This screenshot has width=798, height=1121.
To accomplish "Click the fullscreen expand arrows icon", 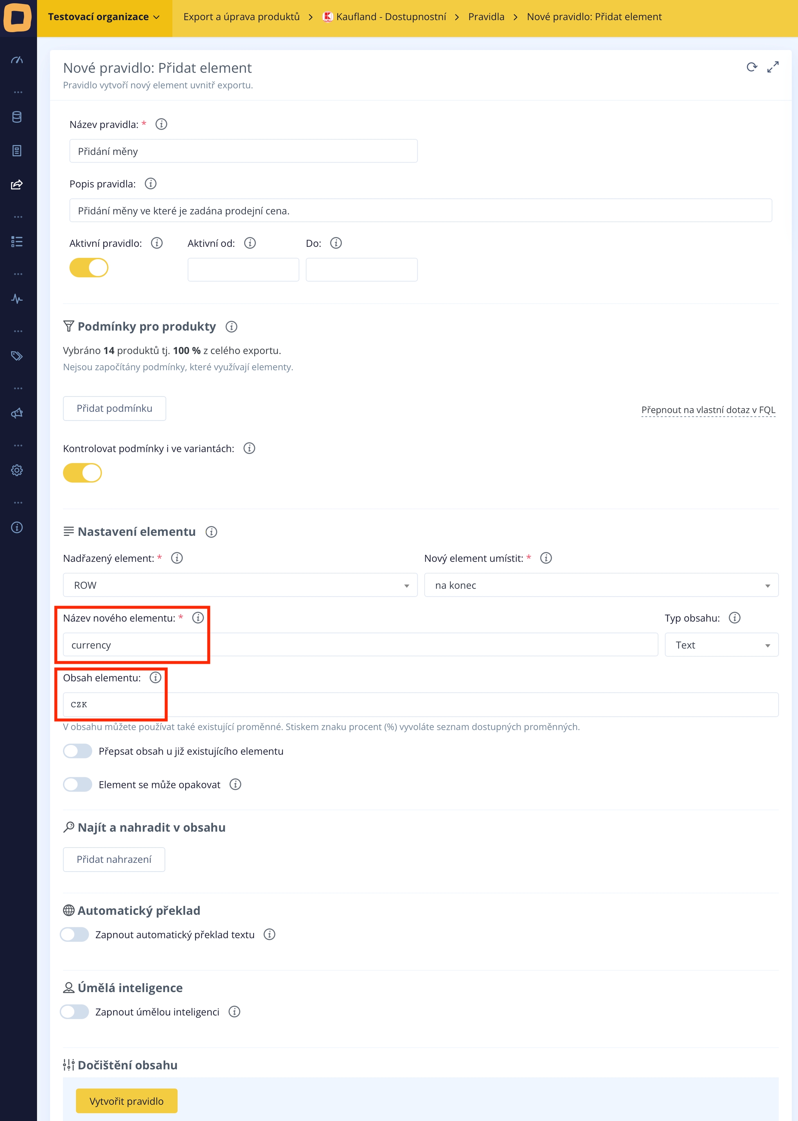I will point(772,67).
